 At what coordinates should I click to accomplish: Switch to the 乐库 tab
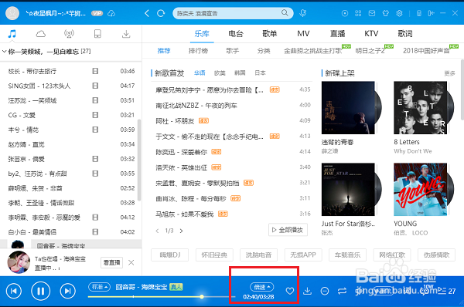pos(202,34)
